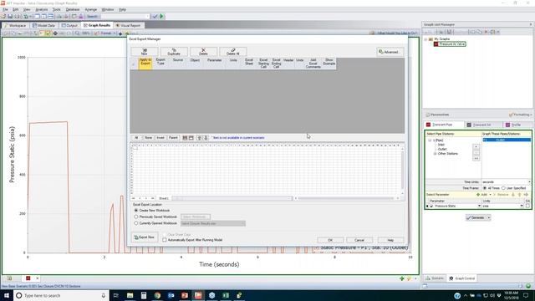This screenshot has height=301, width=535.
Task: Enable Automatically Export After Running Model
Action: pyautogui.click(x=165, y=240)
